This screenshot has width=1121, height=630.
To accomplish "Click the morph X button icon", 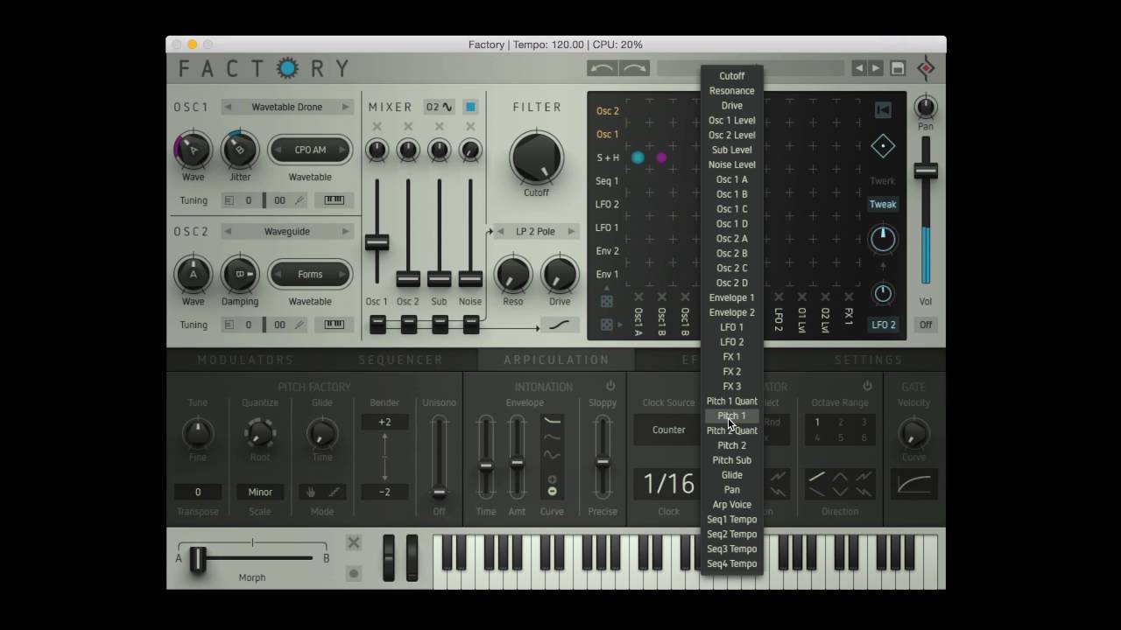I will [354, 543].
